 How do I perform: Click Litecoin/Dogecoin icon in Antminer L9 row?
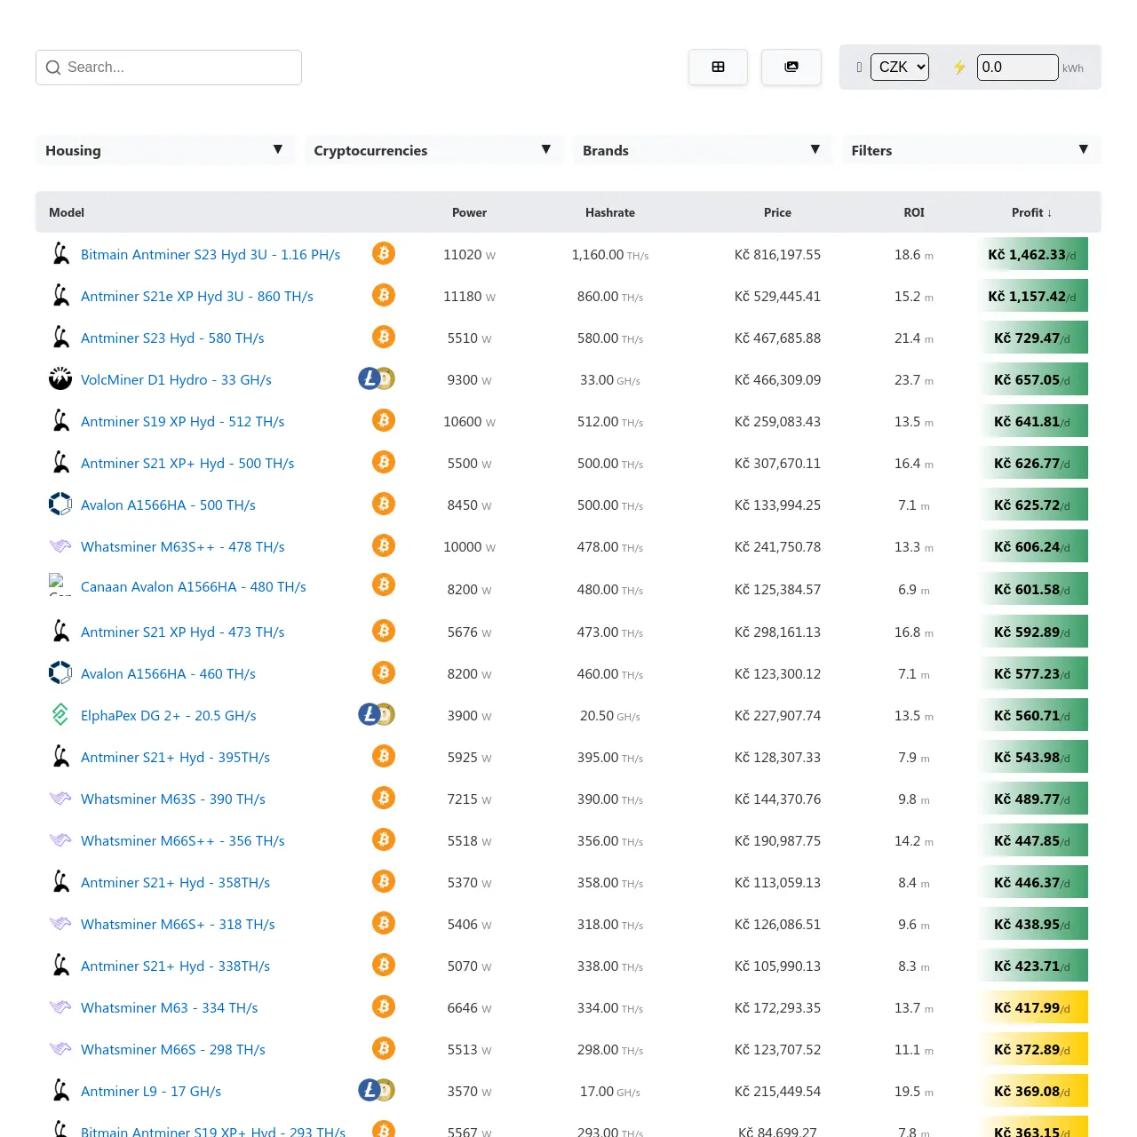tap(377, 1091)
